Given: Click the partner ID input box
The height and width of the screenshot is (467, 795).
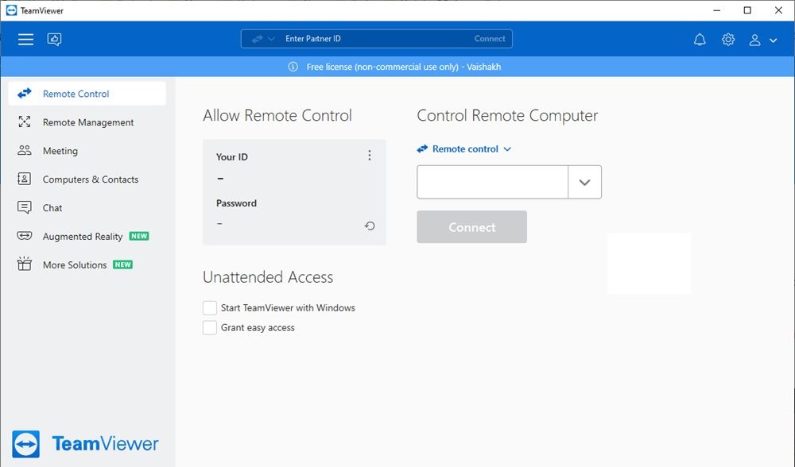Looking at the screenshot, I should pos(492,182).
